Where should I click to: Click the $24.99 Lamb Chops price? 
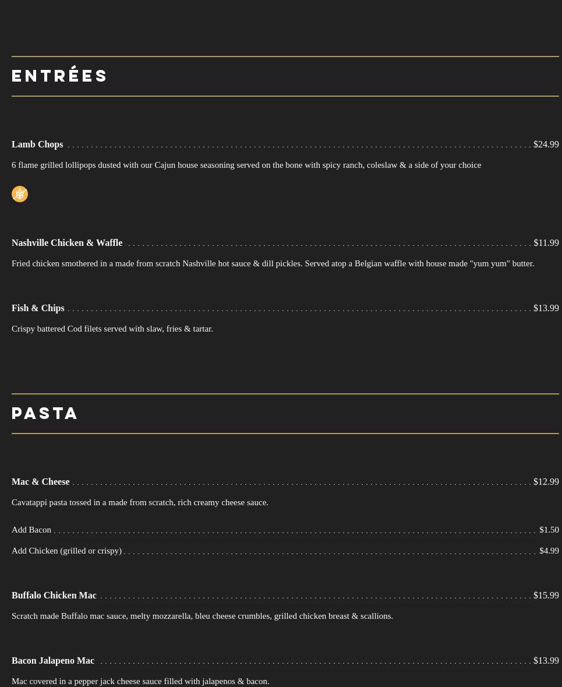(x=546, y=145)
